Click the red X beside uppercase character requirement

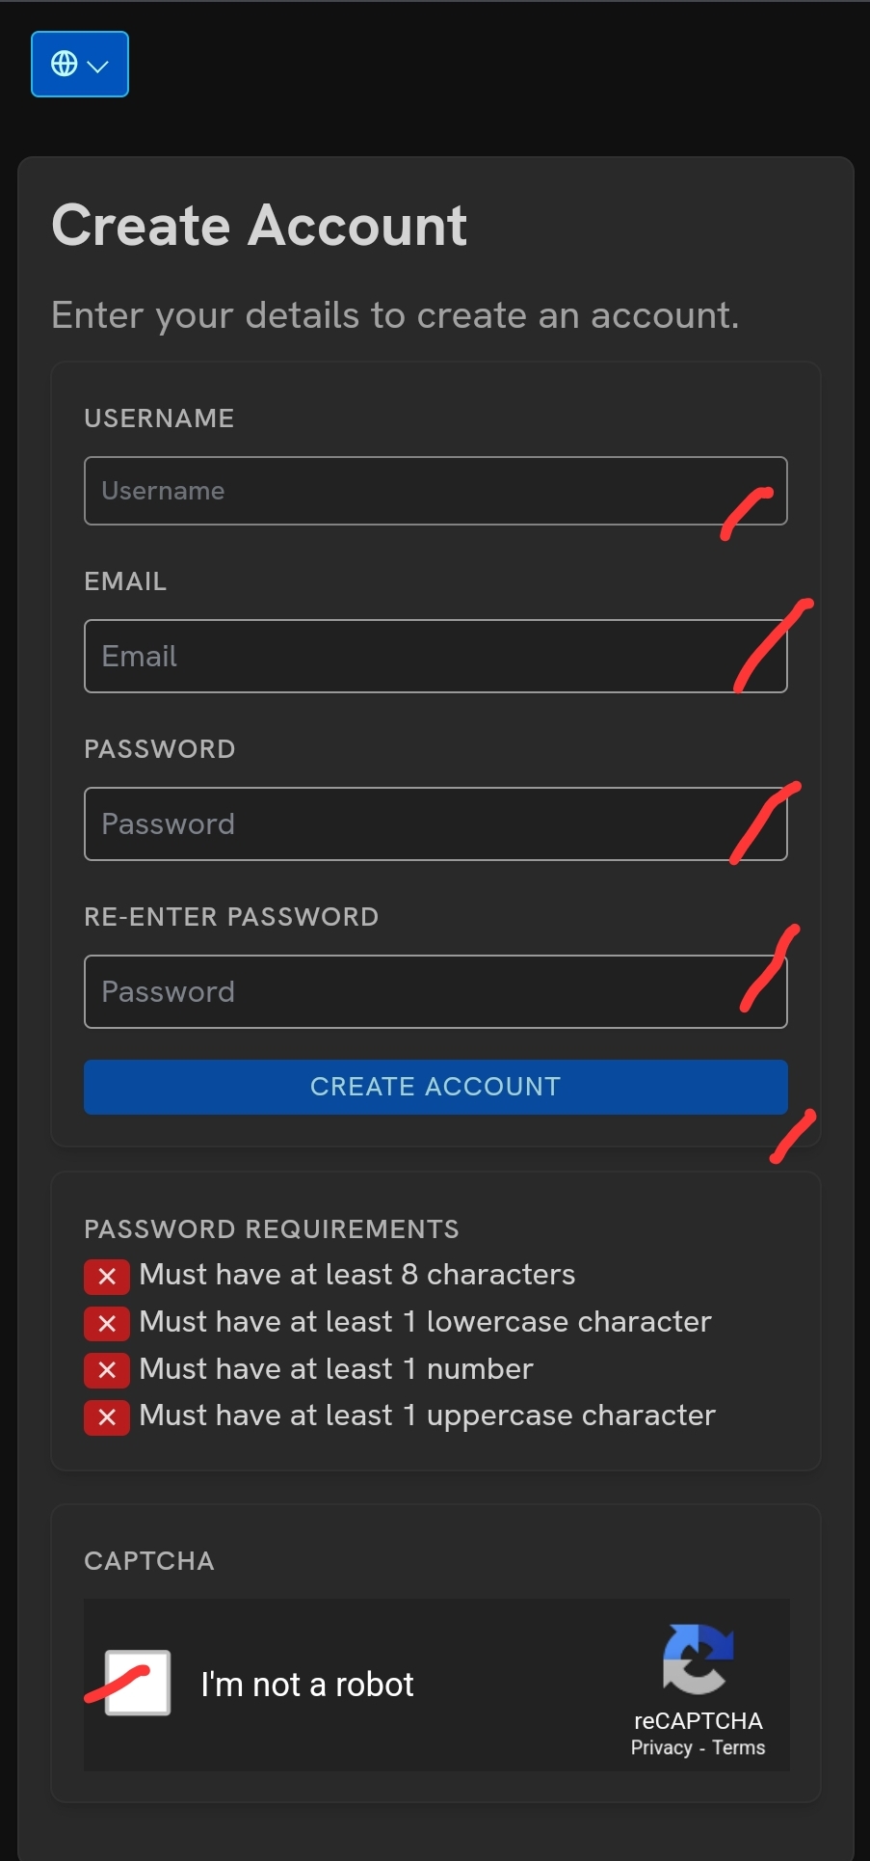pos(107,1416)
